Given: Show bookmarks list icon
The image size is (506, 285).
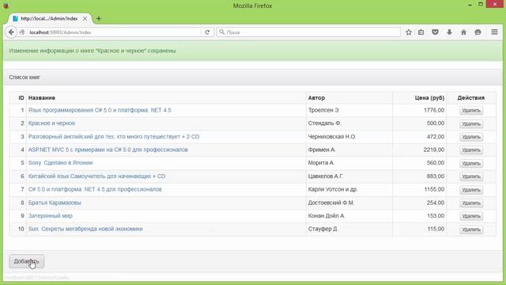Looking at the screenshot, I should click(x=421, y=32).
